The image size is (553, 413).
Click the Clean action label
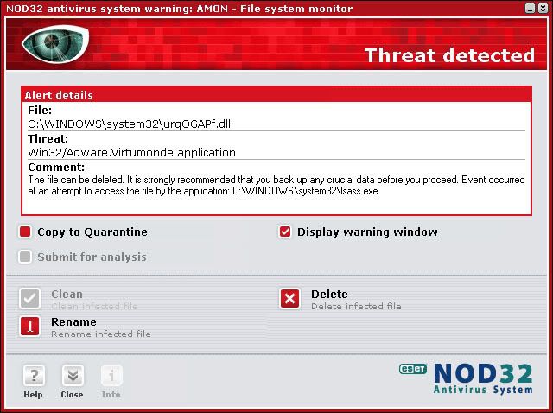[x=67, y=294]
